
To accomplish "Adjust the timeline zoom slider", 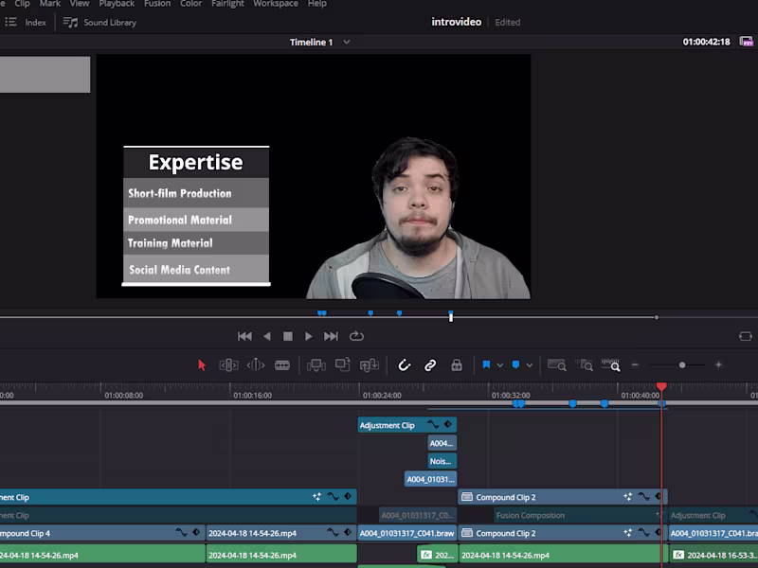I will click(681, 364).
